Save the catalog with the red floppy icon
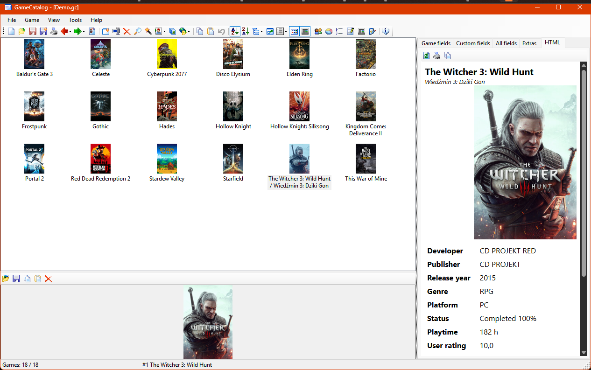The height and width of the screenshot is (370, 591). pos(33,31)
